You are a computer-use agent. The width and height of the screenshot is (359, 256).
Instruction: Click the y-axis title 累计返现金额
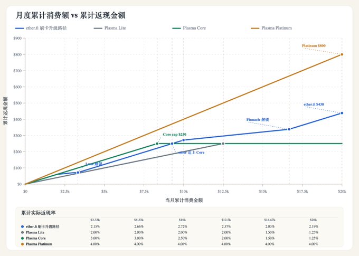[x=5, y=111]
